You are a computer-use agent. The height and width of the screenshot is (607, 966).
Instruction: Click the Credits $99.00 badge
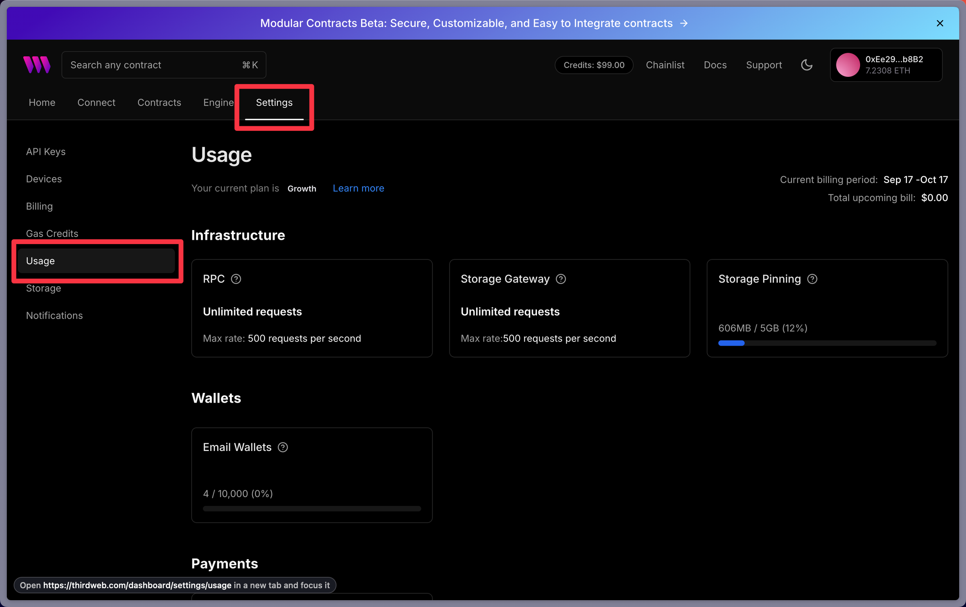(x=594, y=65)
